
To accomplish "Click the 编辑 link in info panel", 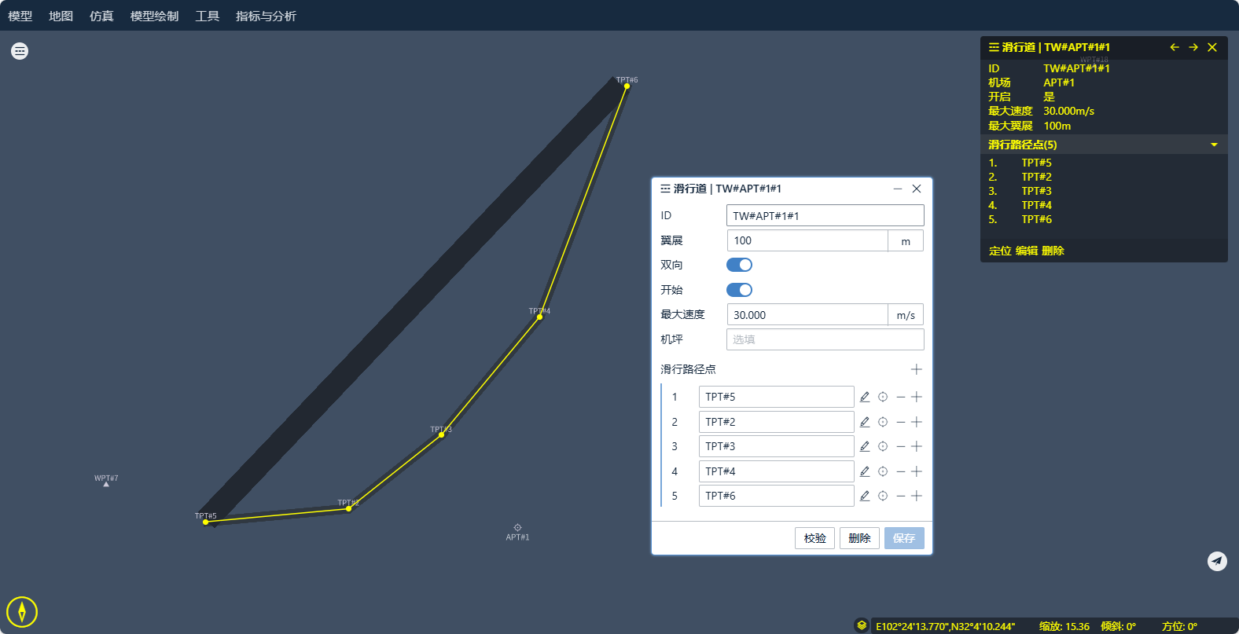I will 1027,251.
